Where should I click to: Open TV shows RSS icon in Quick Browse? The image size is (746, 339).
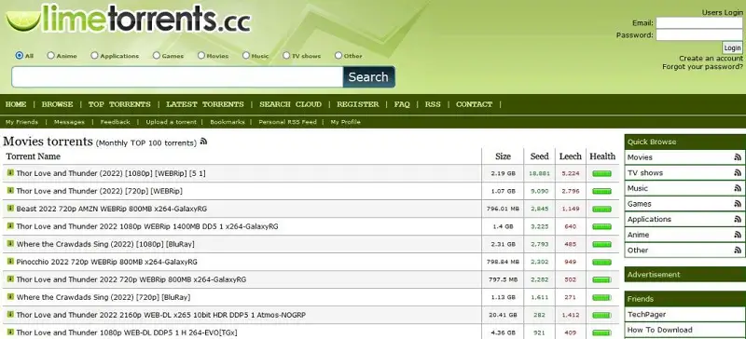[x=738, y=173]
